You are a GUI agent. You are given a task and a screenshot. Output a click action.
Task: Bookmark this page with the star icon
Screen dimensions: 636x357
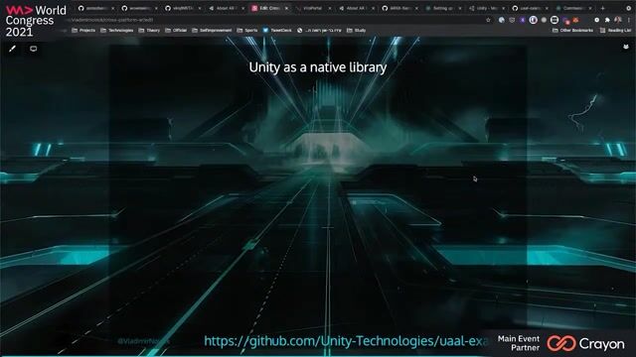pos(488,20)
